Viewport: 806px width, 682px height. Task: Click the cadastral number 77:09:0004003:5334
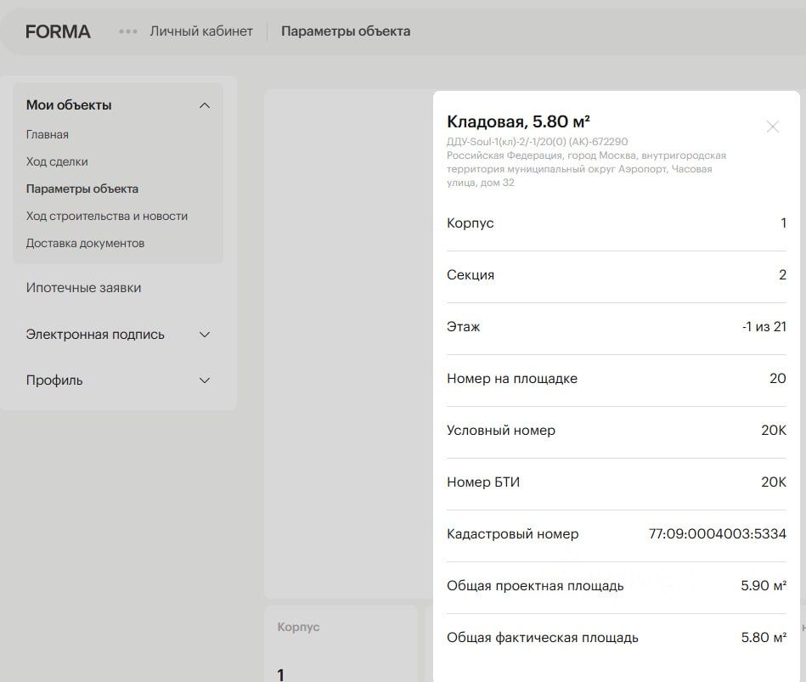(x=717, y=534)
